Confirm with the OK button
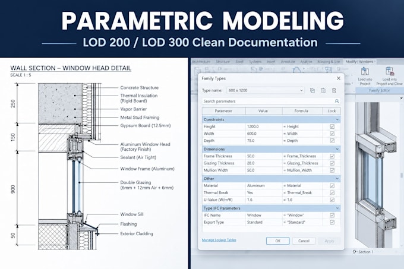 point(278,241)
